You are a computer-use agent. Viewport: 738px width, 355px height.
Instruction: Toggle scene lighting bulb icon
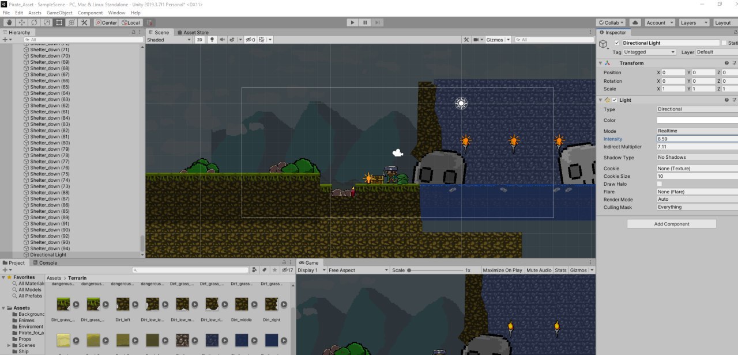point(212,40)
